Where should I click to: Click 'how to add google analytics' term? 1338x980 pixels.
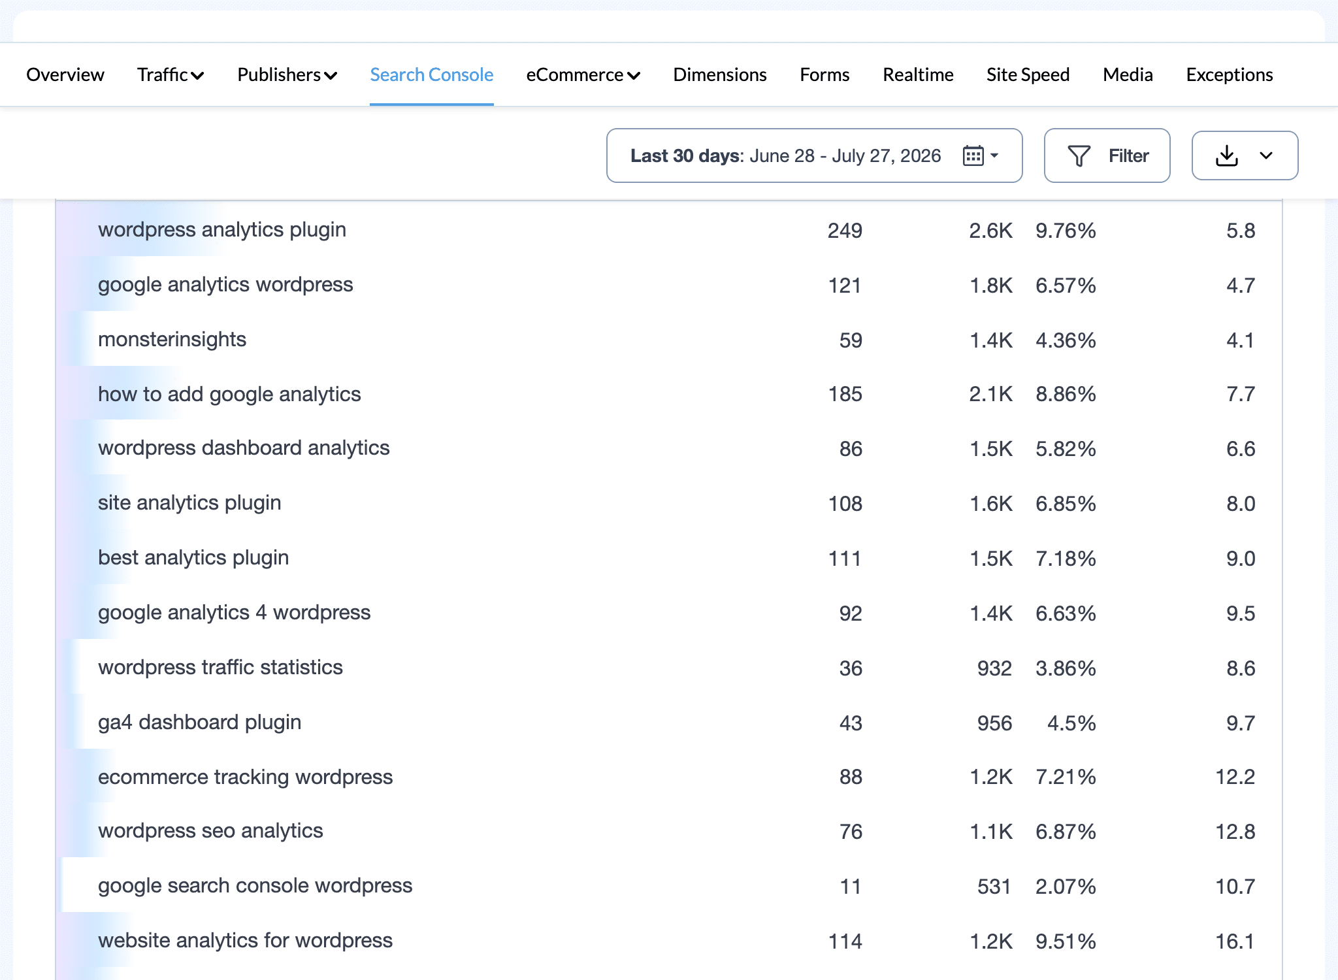tap(229, 395)
